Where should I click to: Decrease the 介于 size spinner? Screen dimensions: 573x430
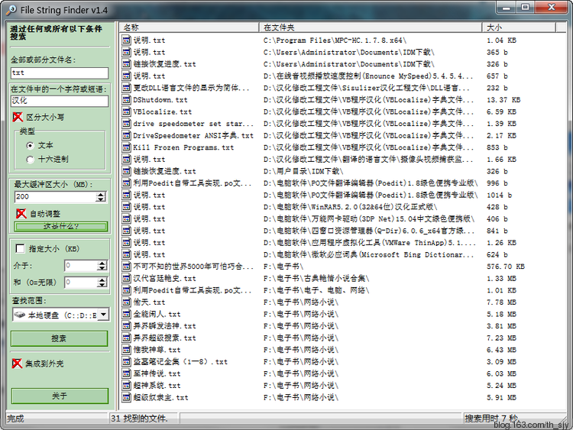point(102,268)
